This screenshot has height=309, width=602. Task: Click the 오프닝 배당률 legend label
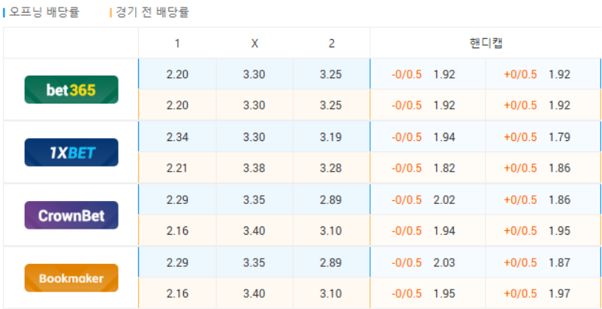44,13
